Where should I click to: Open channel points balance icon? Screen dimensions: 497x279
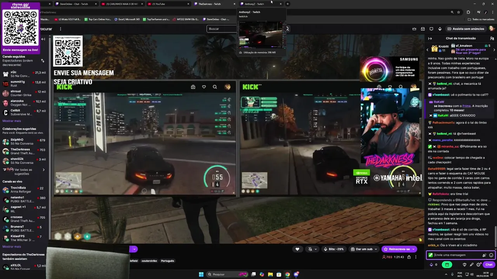433,265
